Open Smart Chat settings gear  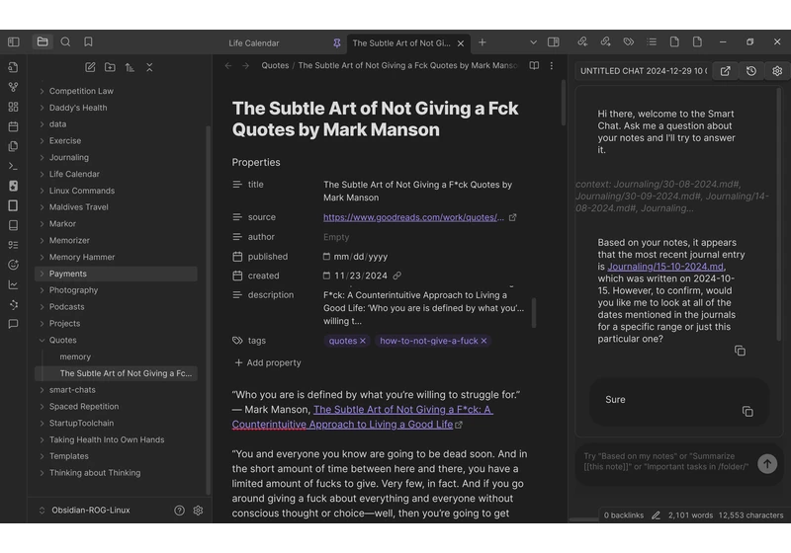(777, 71)
